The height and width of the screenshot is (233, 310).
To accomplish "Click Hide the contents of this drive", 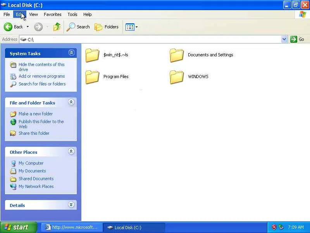I will point(41,67).
